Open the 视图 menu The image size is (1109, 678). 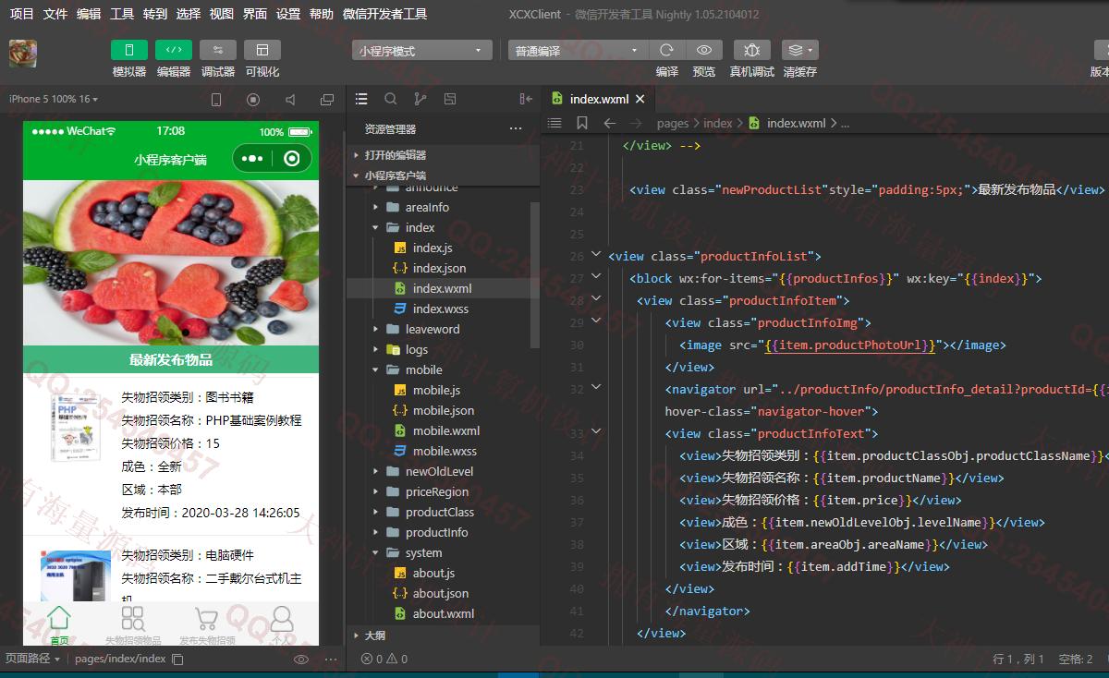(x=222, y=14)
